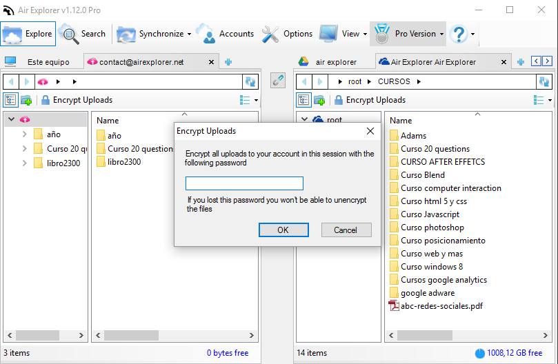Close the contact@airexplorer.net tab

211,62
